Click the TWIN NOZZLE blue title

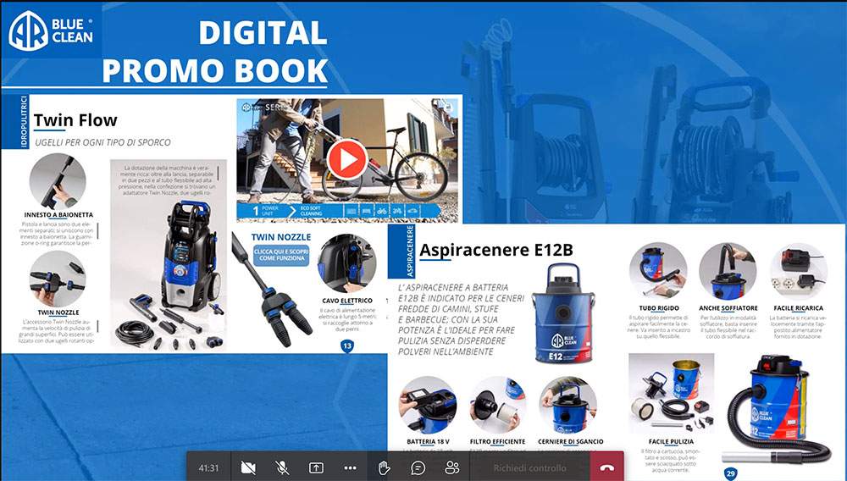coord(281,237)
